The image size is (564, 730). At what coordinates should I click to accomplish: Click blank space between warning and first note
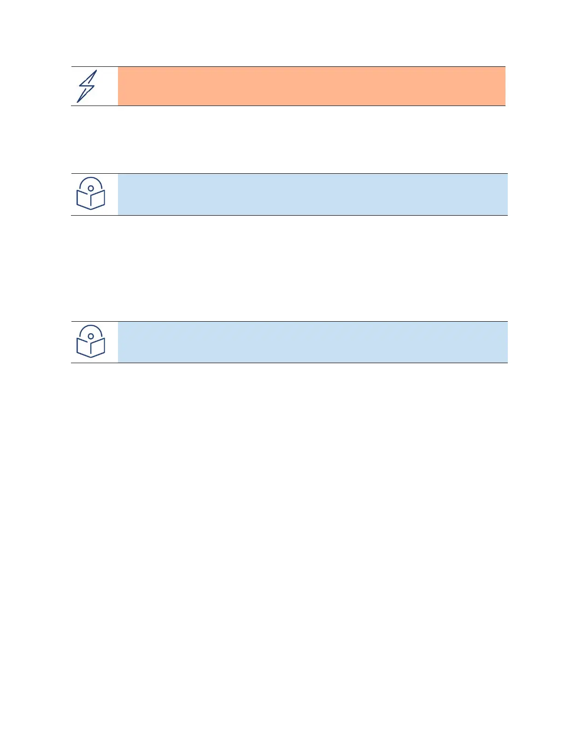click(282, 139)
